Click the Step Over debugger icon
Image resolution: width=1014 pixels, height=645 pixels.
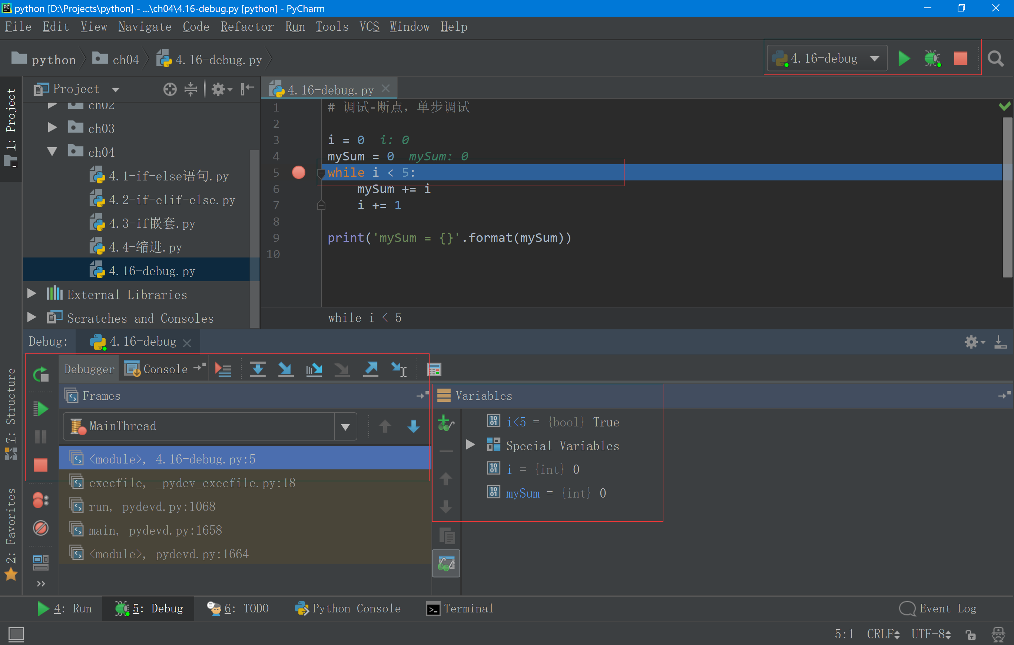click(x=257, y=369)
